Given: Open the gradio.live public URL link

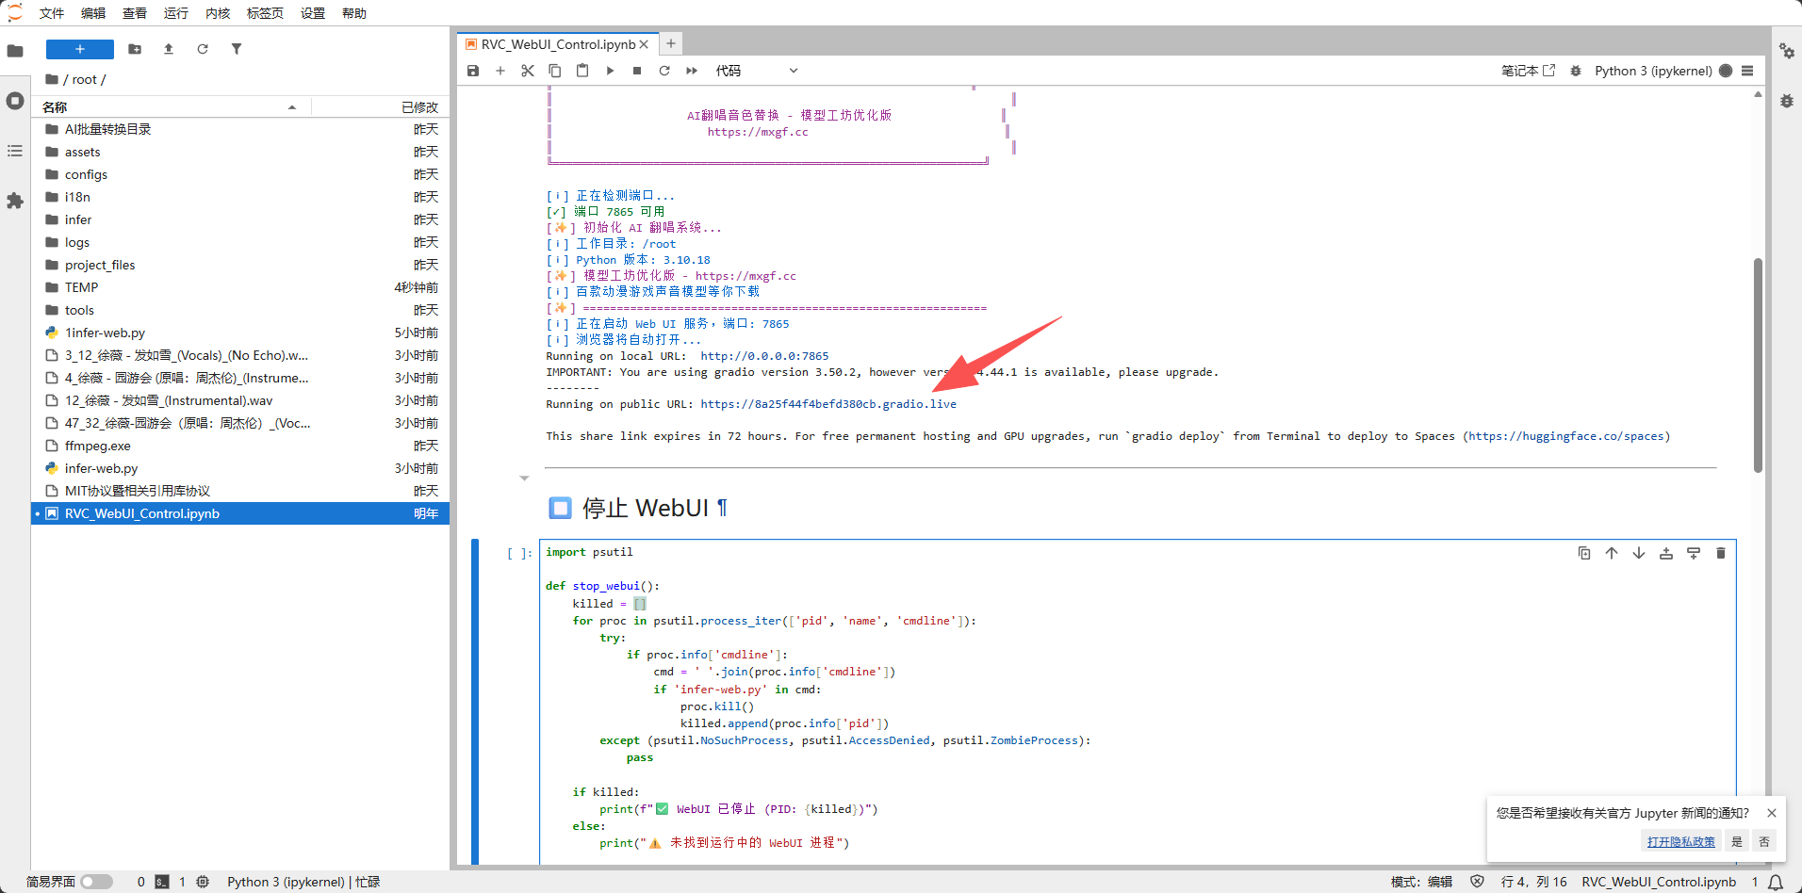Looking at the screenshot, I should (x=827, y=404).
